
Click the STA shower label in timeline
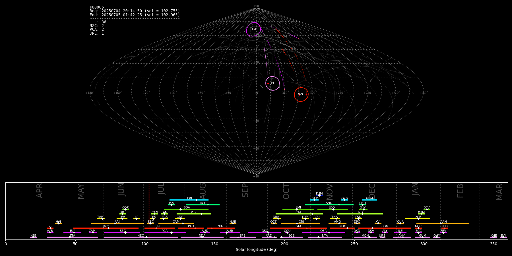pyautogui.click(x=299, y=226)
